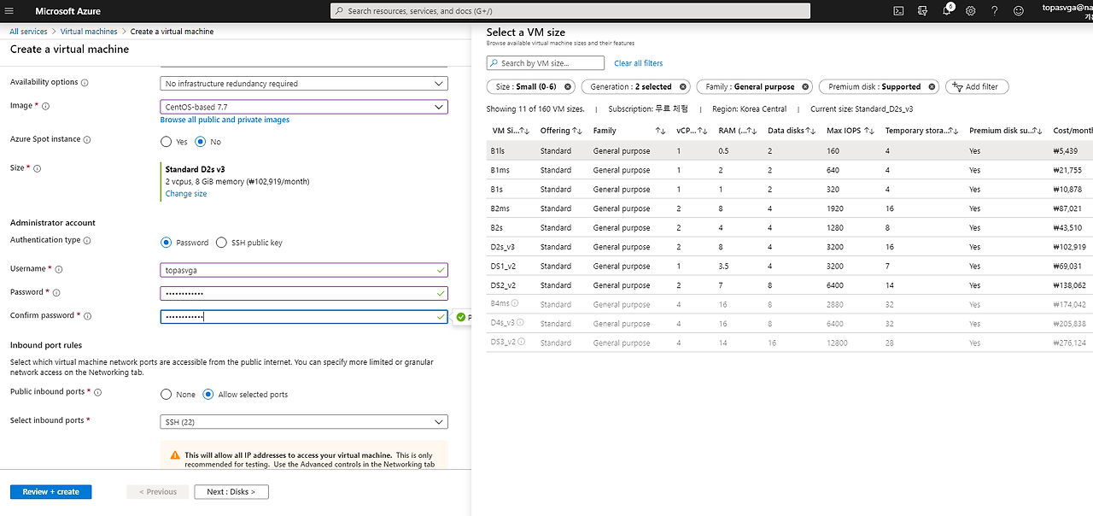Remove the Premium disk : Supported filter
Viewport: 1093px width, 516px height.
[x=932, y=87]
